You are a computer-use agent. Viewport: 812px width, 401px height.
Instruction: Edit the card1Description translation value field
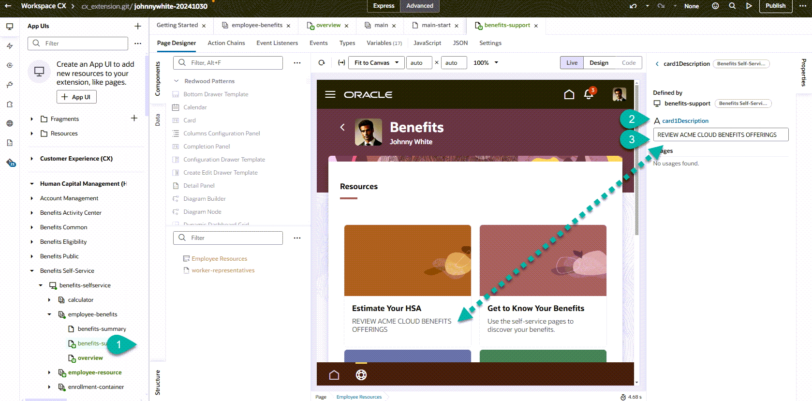(721, 134)
